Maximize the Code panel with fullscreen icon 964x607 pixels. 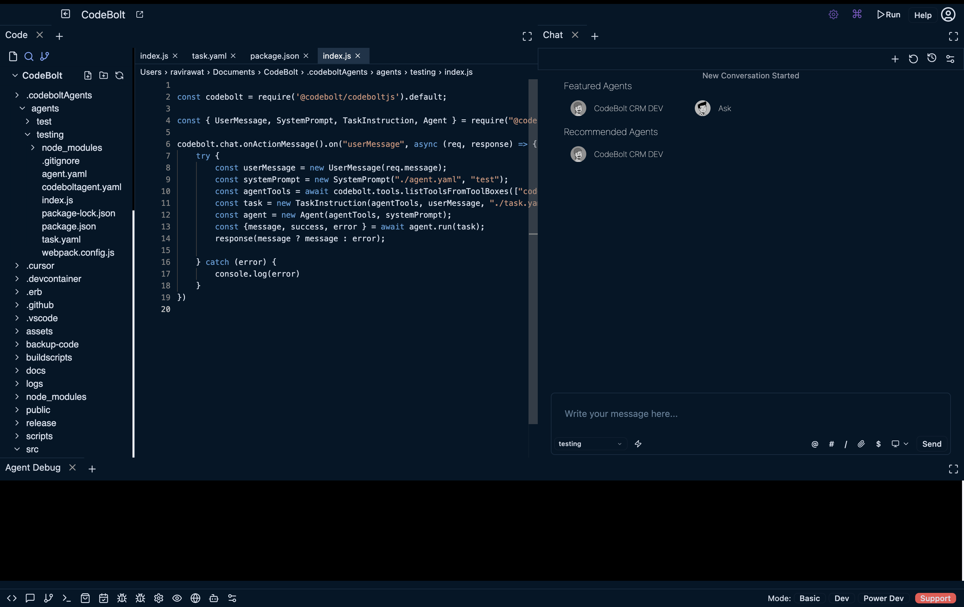click(x=527, y=36)
